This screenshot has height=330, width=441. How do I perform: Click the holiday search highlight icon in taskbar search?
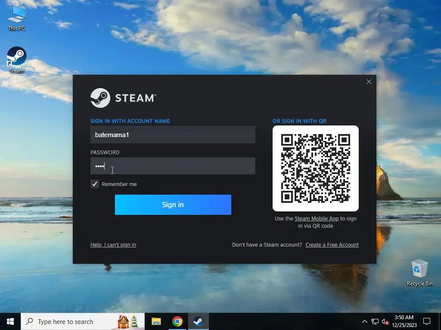128,321
